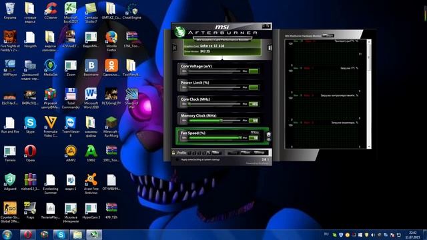Click the MSI Afterburner taskbar button
Image resolution: width=427 pixels, height=240 pixels.
tap(94, 235)
